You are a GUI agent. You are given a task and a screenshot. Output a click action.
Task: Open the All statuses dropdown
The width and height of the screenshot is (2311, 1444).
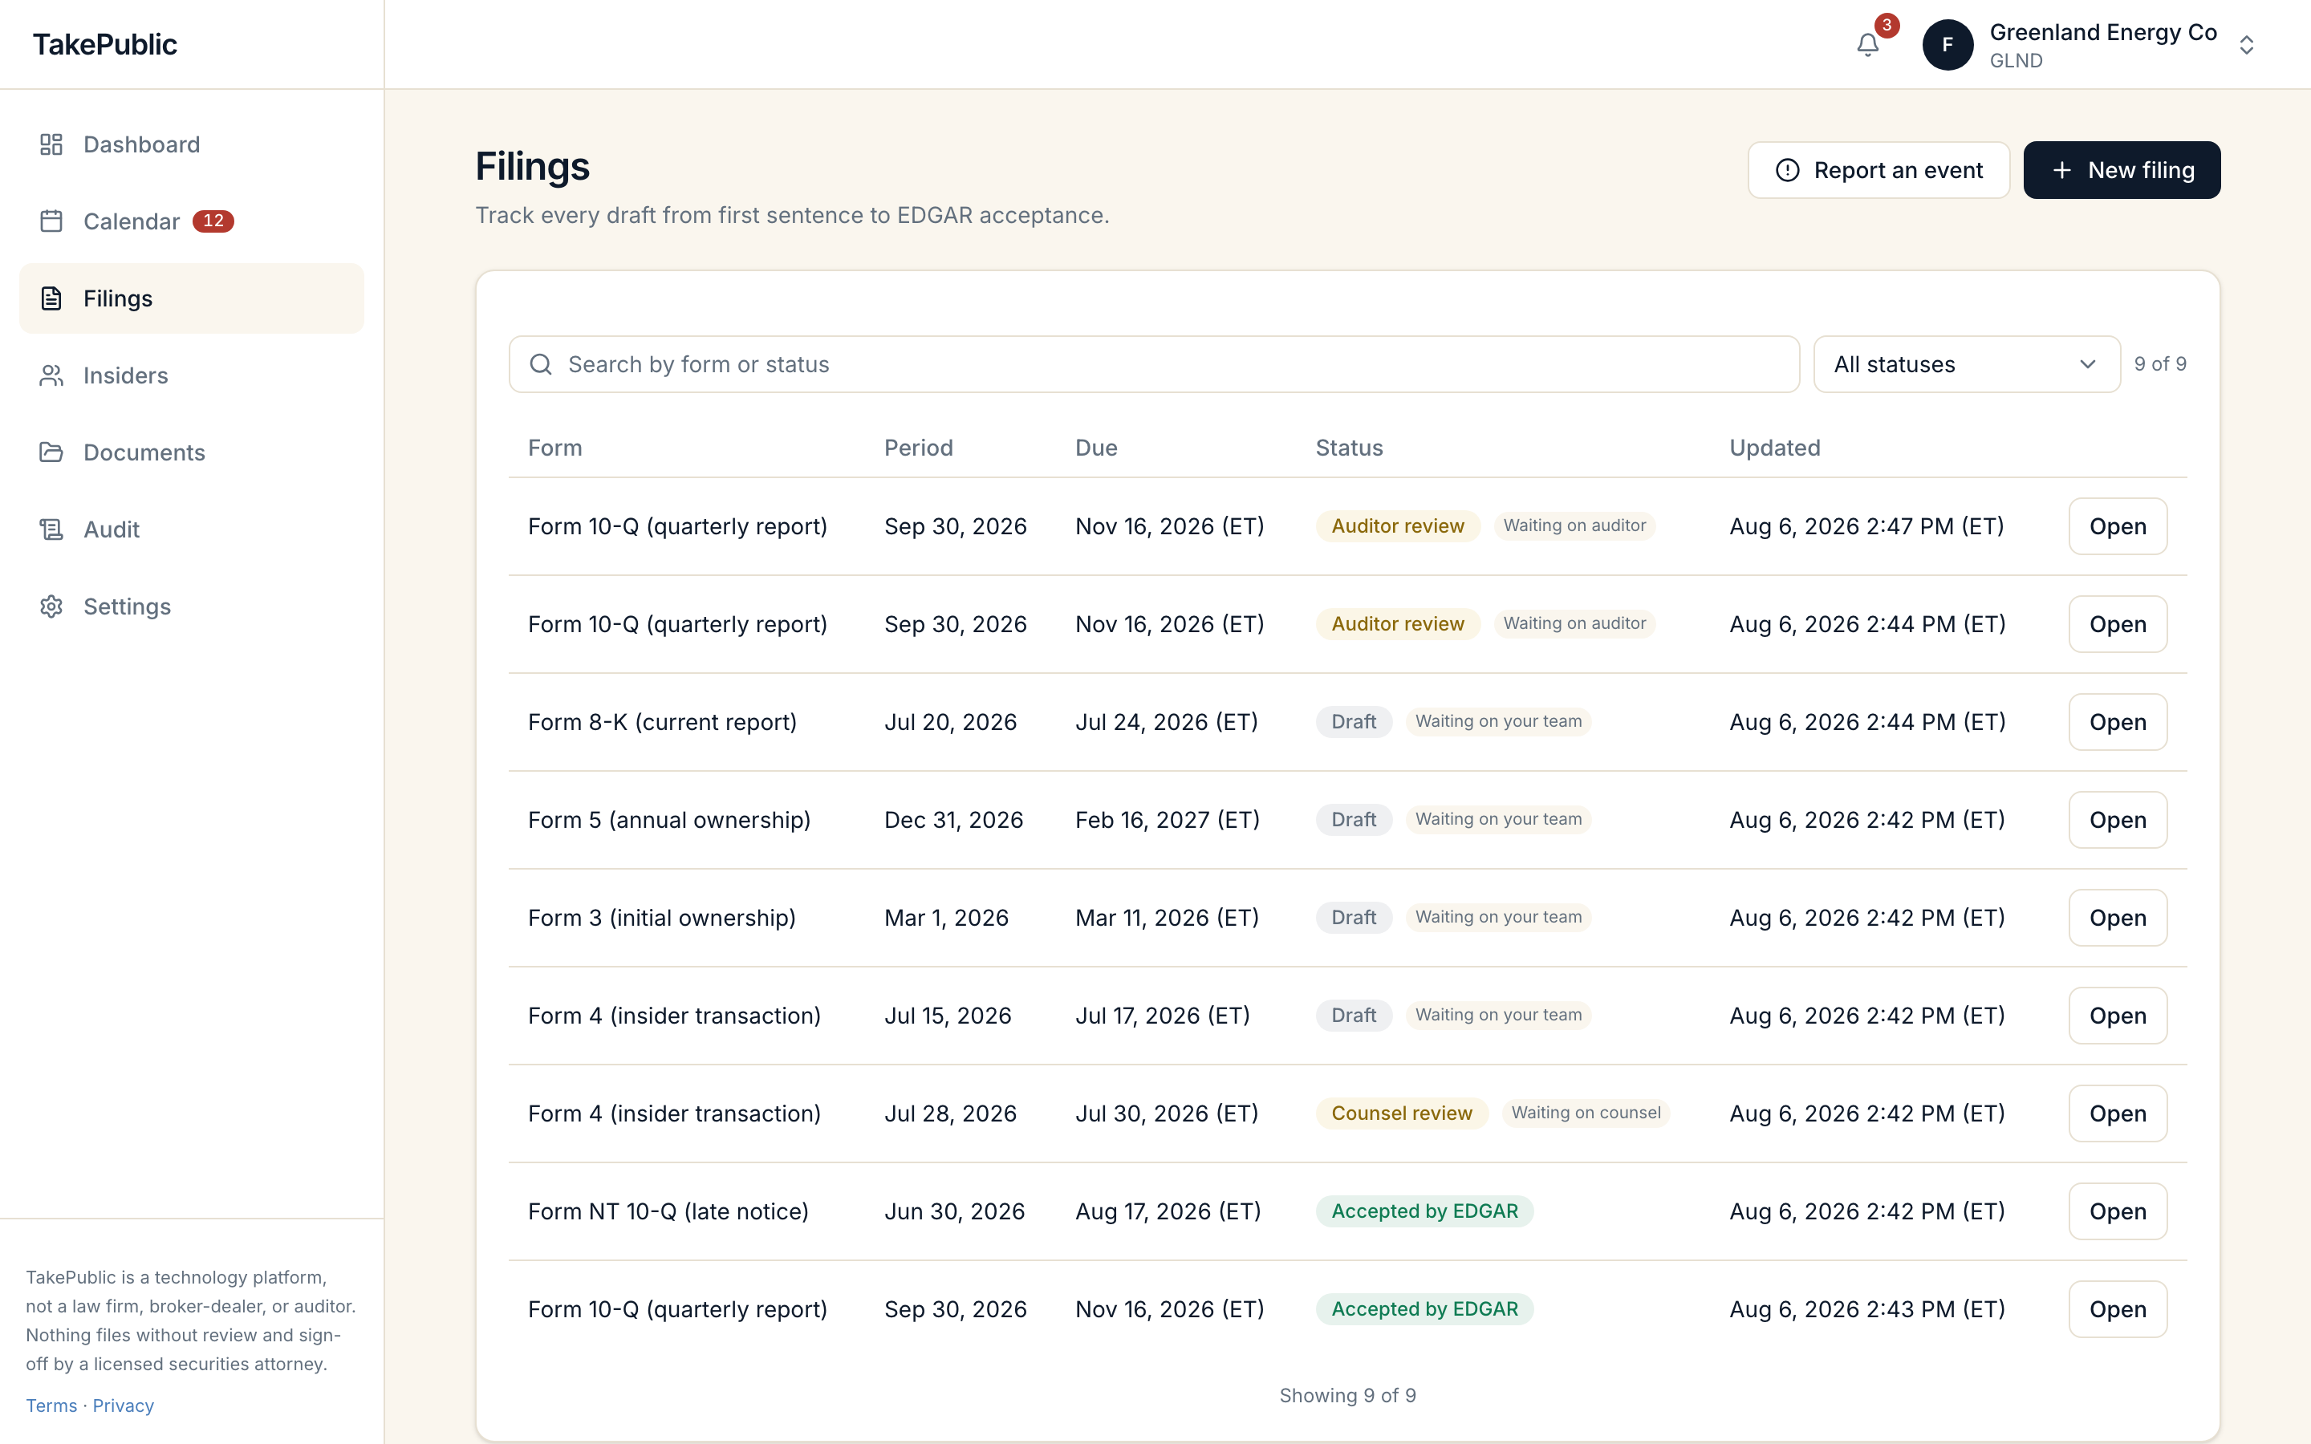(1966, 364)
